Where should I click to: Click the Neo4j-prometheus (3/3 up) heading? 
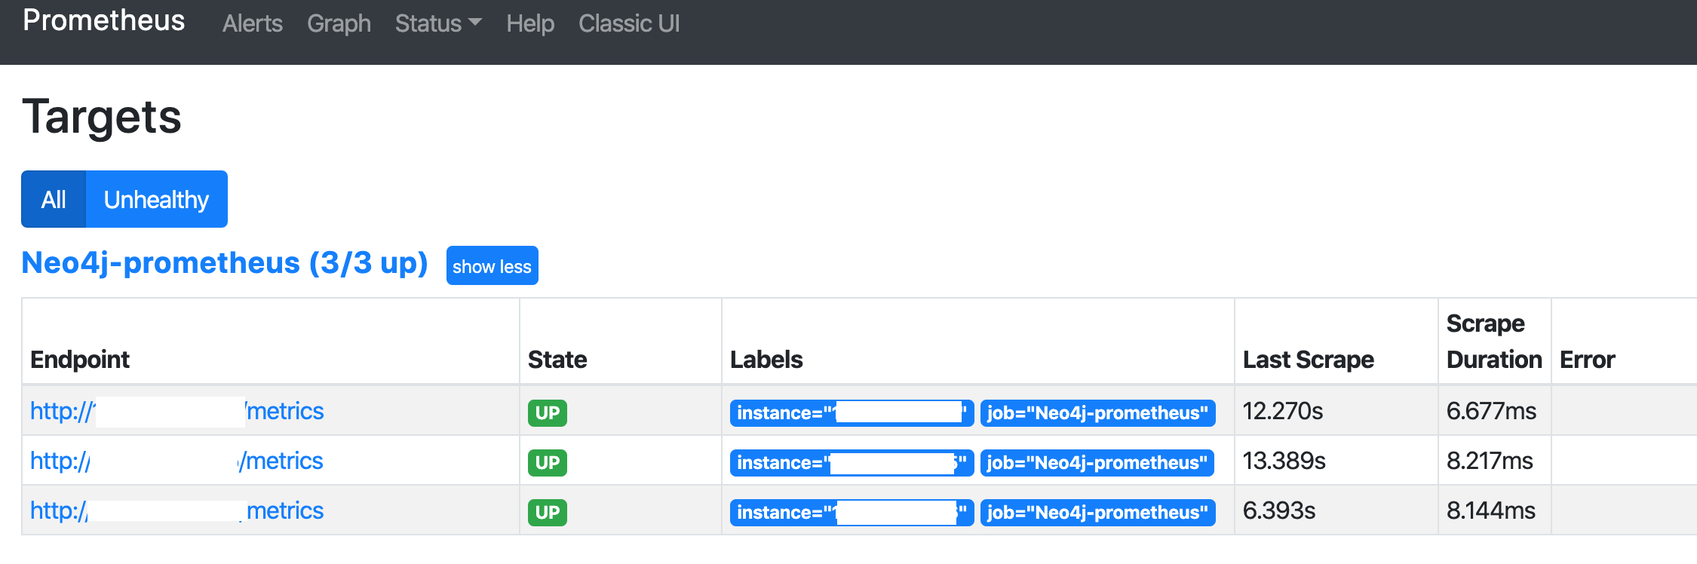pyautogui.click(x=225, y=262)
